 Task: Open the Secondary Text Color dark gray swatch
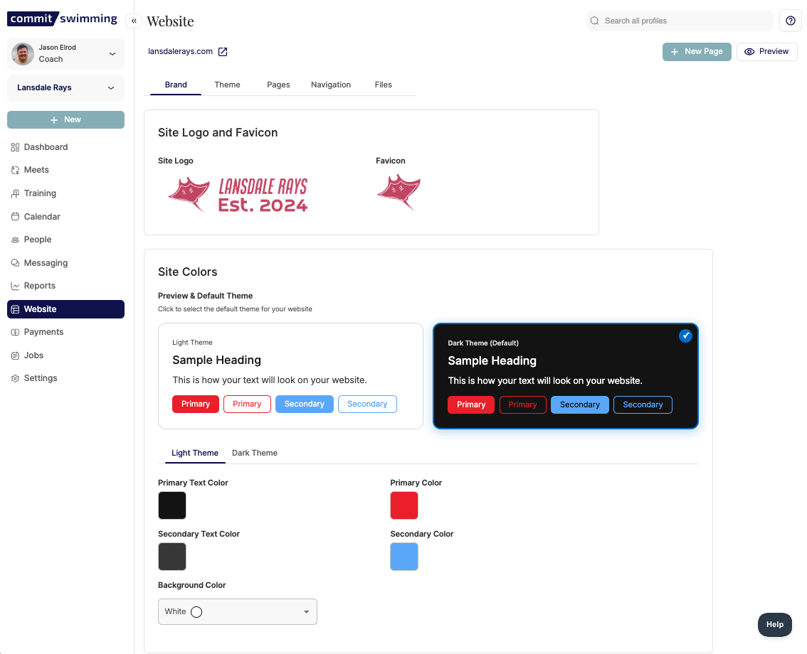click(x=172, y=557)
